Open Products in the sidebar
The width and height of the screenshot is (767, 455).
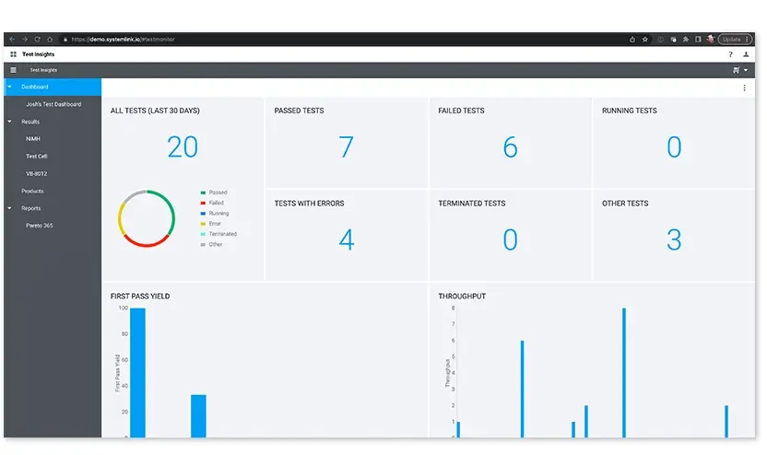(32, 191)
